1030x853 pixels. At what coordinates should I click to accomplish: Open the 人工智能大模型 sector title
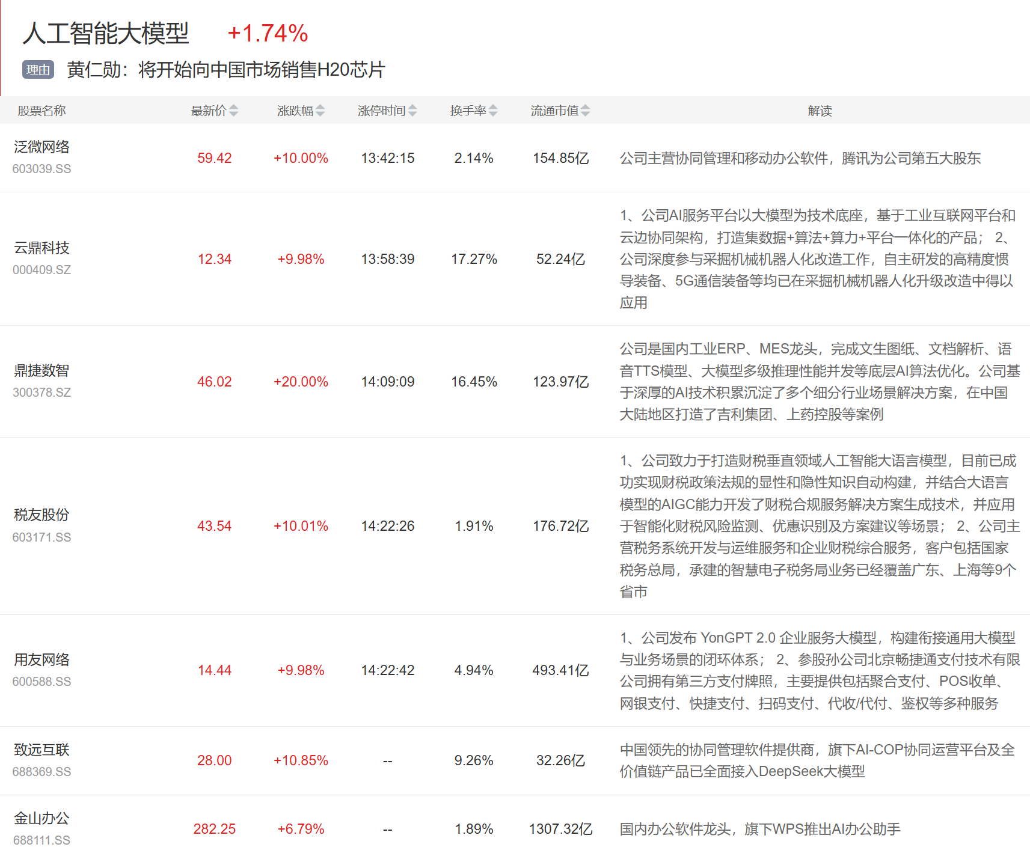[106, 33]
